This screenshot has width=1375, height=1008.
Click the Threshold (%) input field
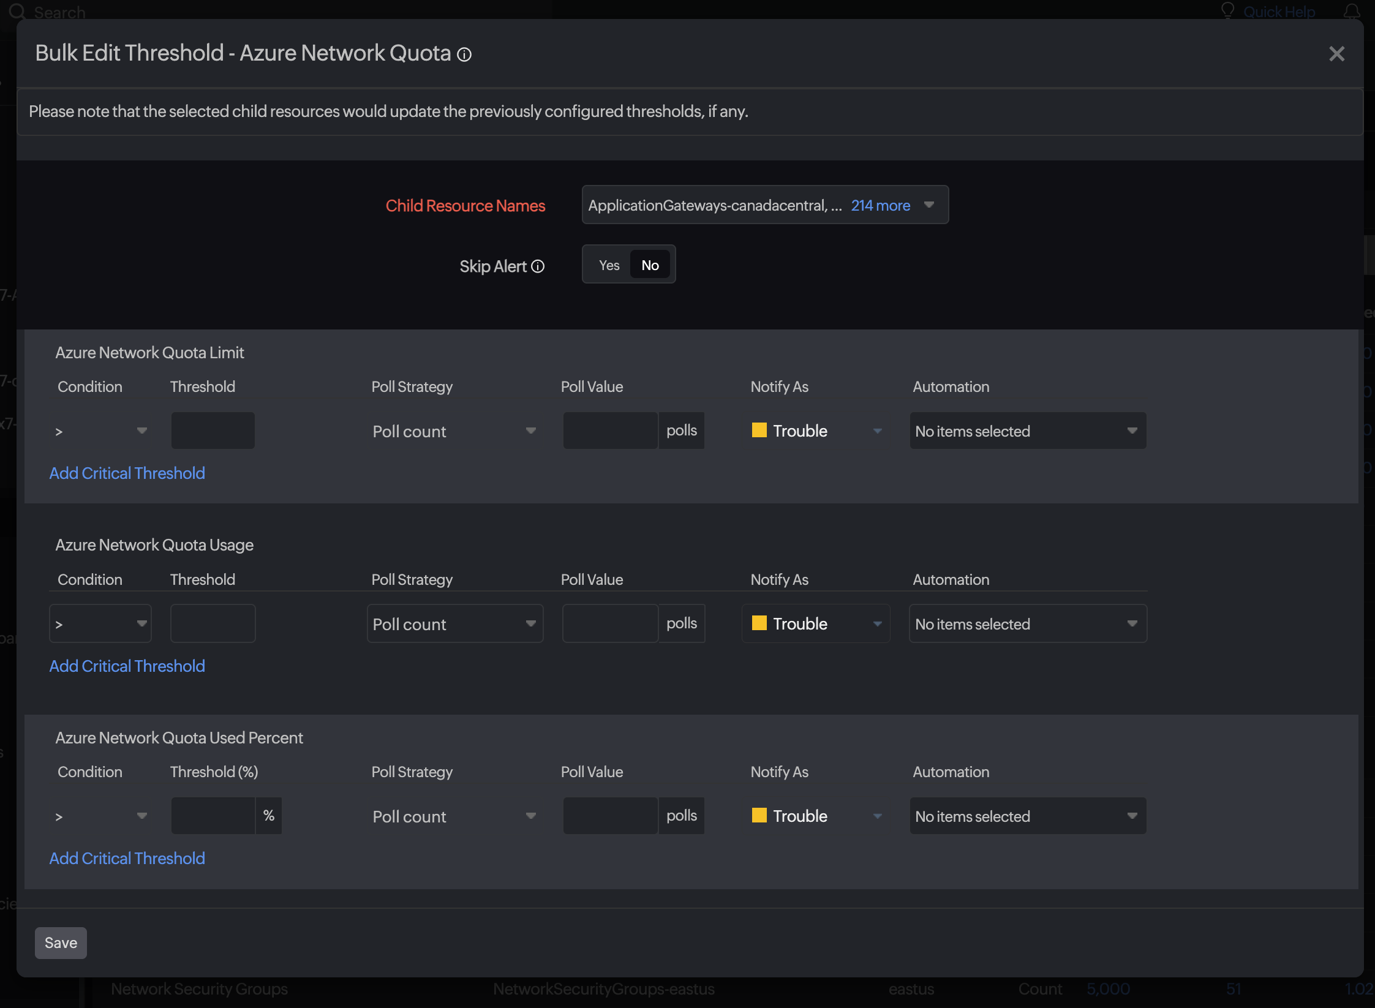click(213, 815)
